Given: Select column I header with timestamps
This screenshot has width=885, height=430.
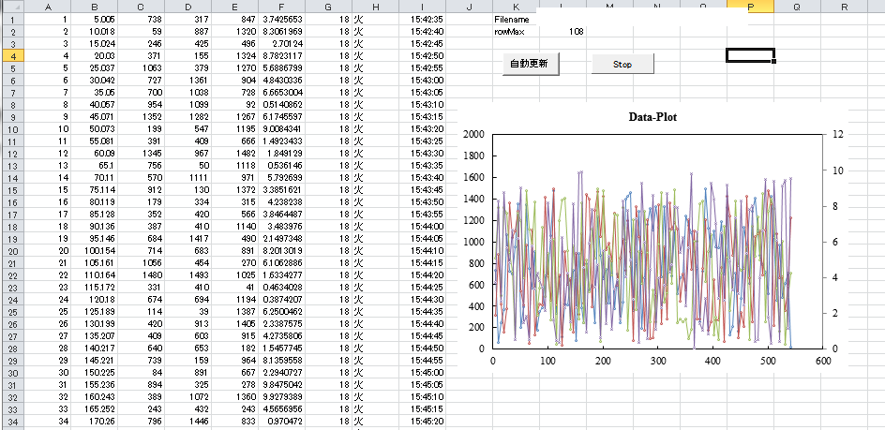Looking at the screenshot, I should 423,7.
